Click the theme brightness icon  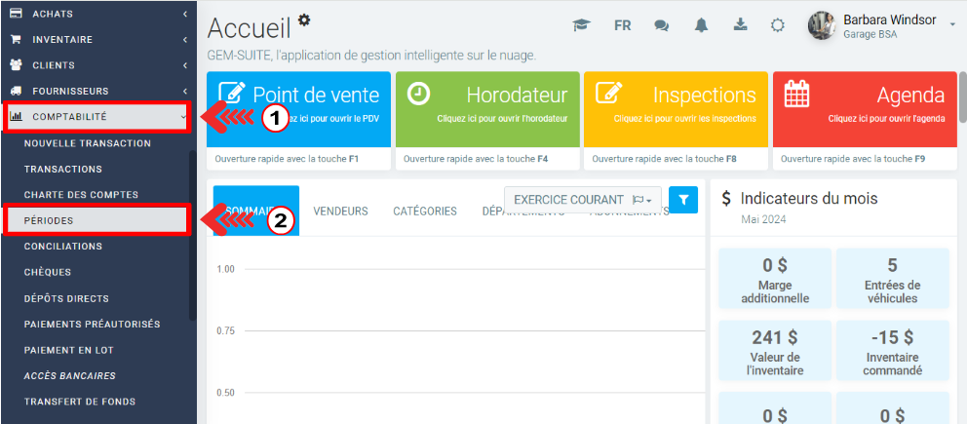pyautogui.click(x=778, y=26)
